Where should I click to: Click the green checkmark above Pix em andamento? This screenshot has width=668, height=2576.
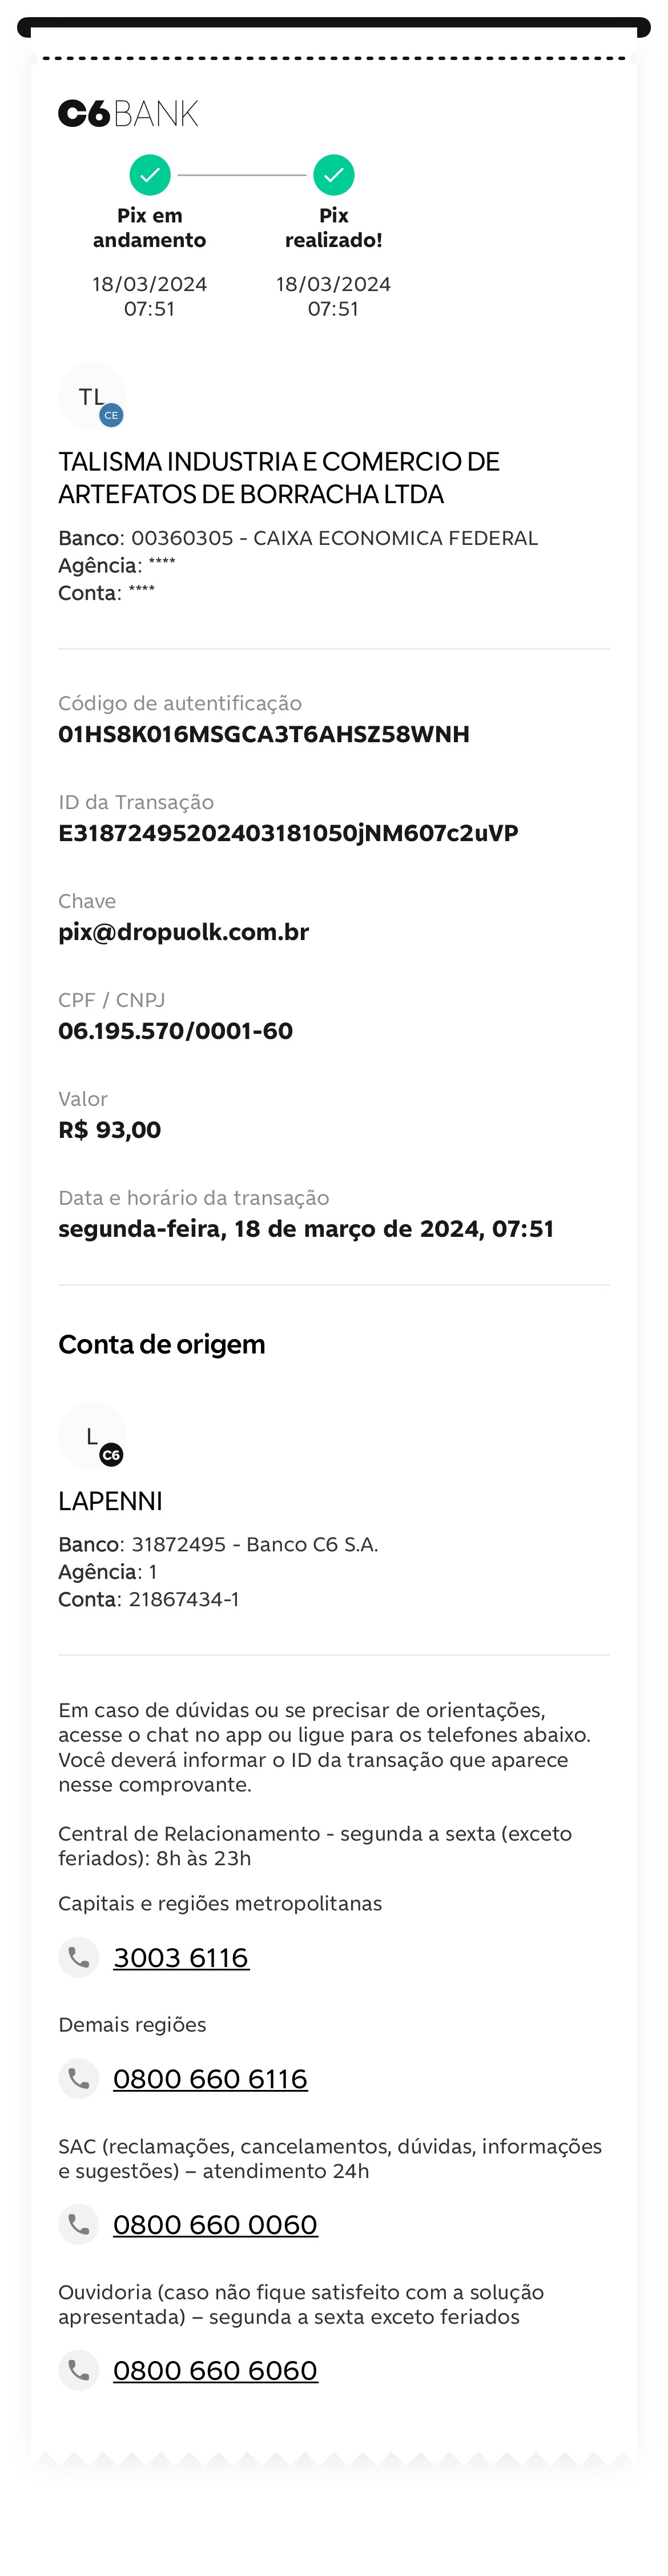[150, 175]
